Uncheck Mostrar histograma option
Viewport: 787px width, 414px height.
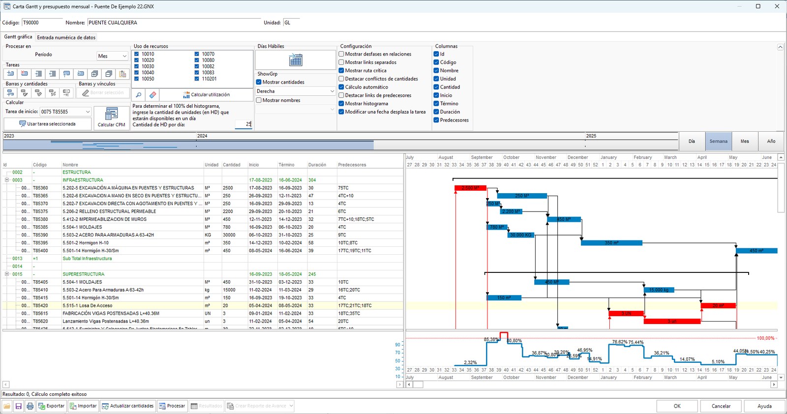[341, 104]
